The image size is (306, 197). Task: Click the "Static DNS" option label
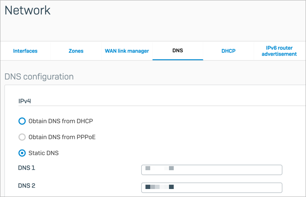pyautogui.click(x=43, y=153)
